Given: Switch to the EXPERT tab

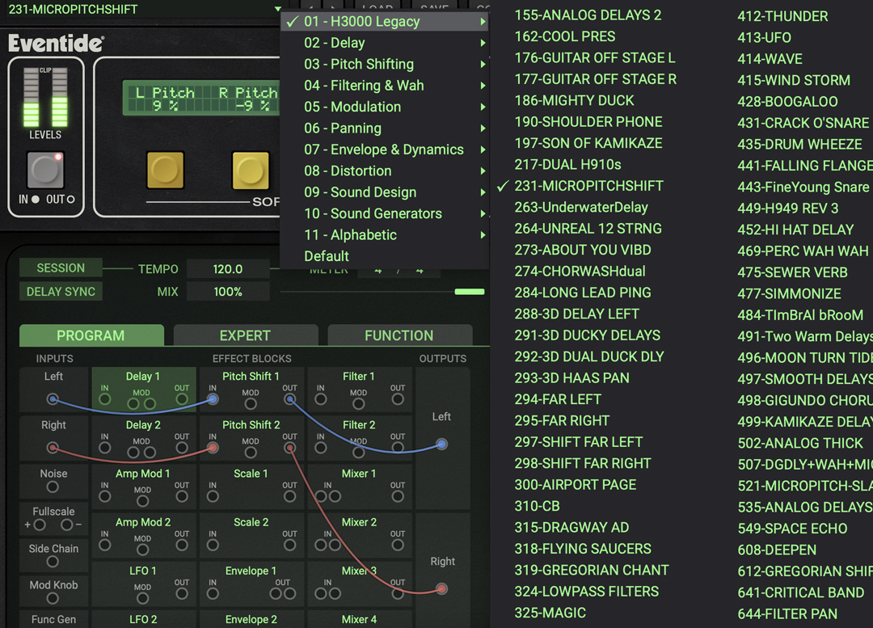Looking at the screenshot, I should [245, 335].
